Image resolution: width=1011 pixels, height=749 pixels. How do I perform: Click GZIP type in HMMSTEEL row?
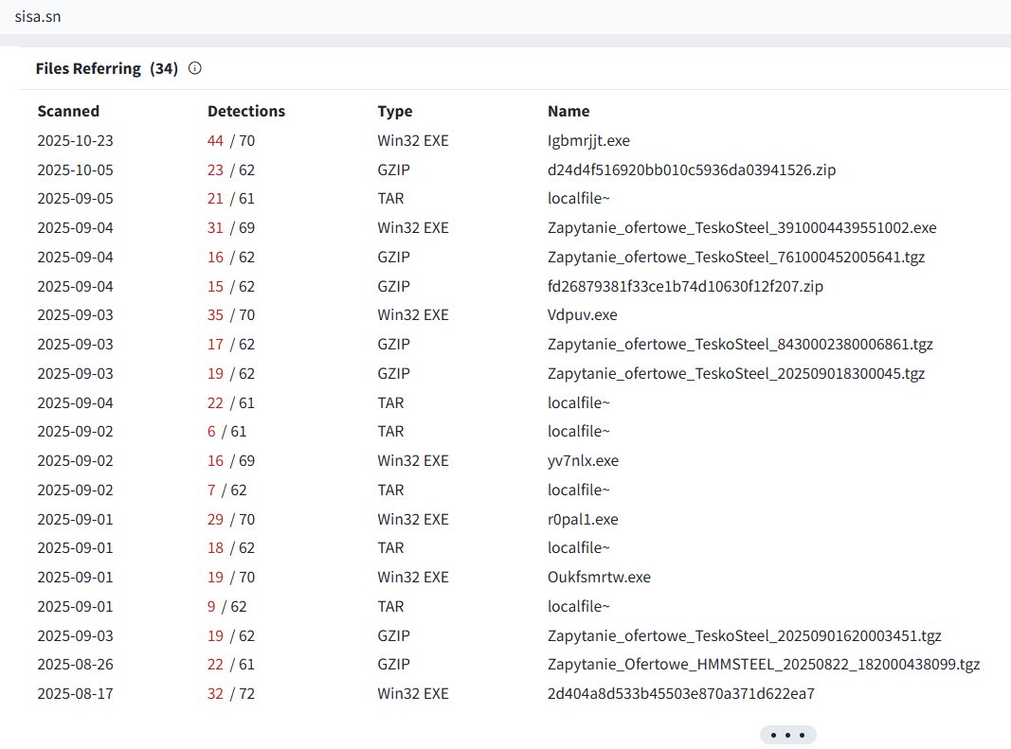coord(394,665)
